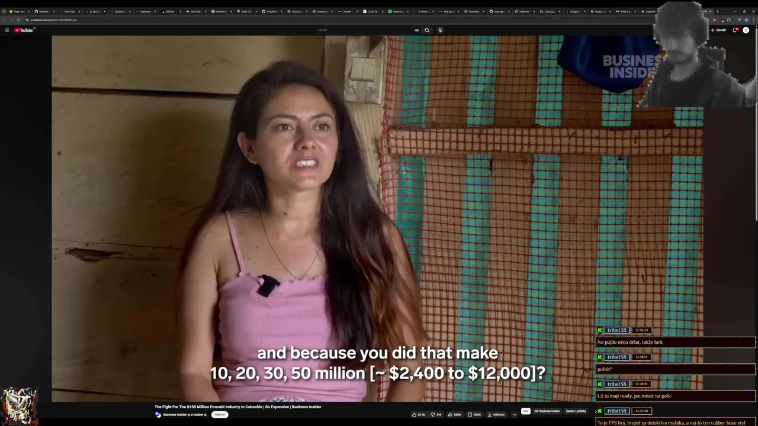Open the YouTube notifications bell
The image size is (758, 426).
(x=735, y=30)
